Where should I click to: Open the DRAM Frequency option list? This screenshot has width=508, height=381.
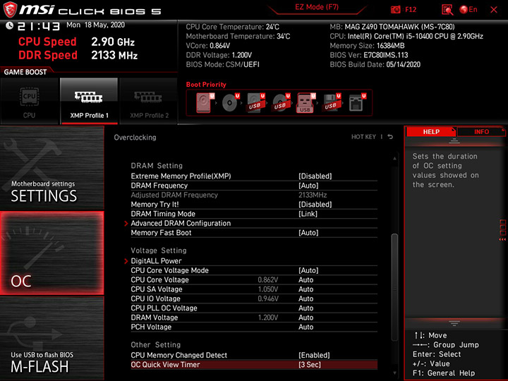click(x=254, y=186)
